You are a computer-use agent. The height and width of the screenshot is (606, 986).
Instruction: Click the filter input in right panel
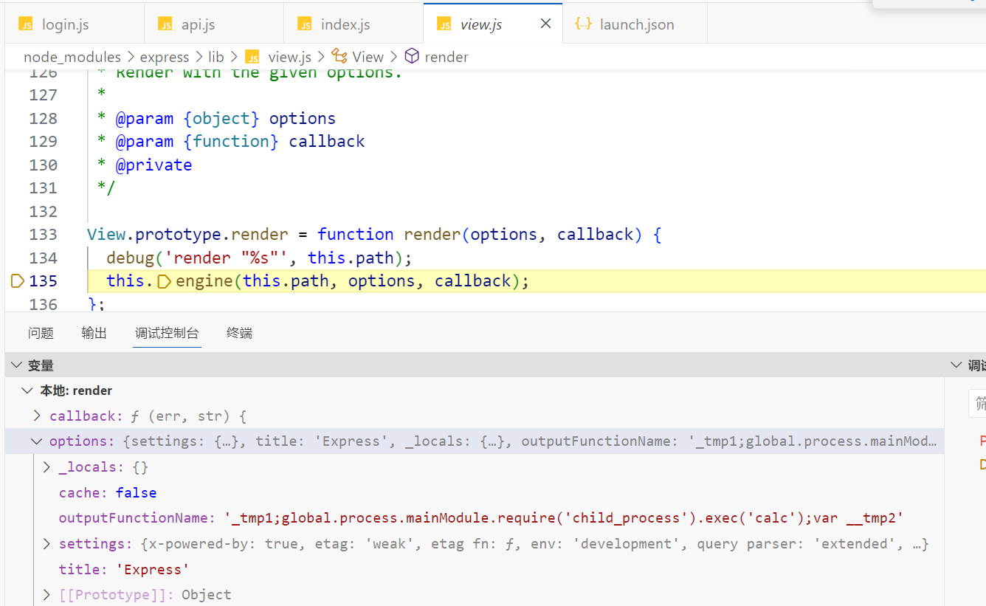[x=977, y=404]
